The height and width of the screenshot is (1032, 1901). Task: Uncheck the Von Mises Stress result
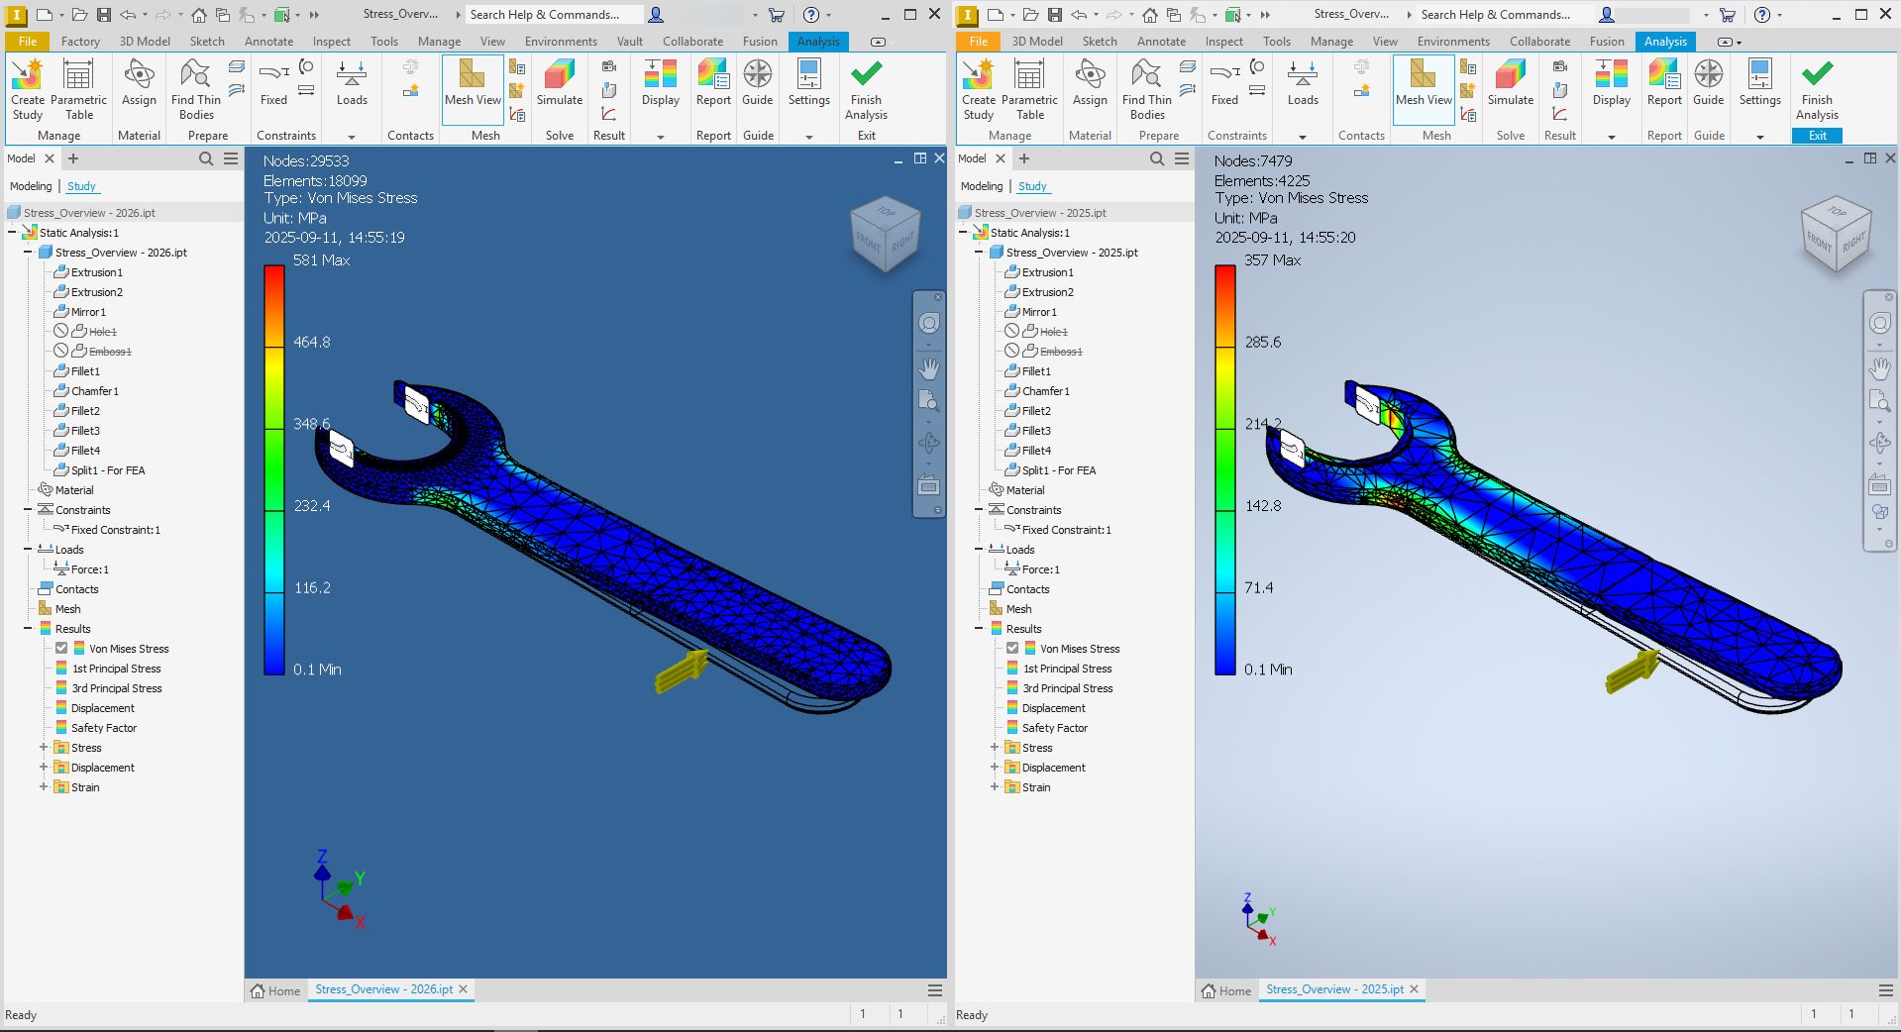click(59, 648)
